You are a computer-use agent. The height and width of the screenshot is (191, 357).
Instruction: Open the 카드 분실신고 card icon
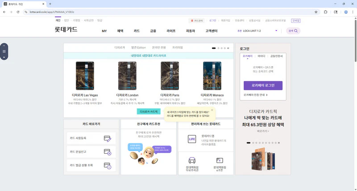(x=107, y=152)
